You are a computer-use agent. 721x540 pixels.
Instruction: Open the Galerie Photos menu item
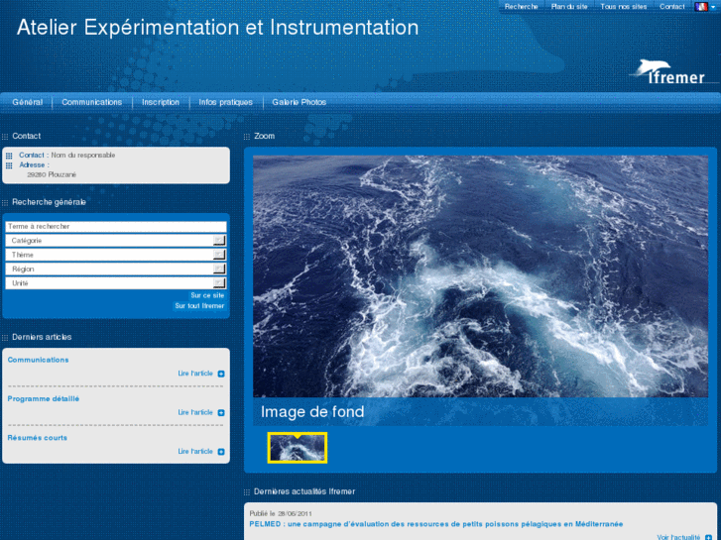tap(300, 102)
